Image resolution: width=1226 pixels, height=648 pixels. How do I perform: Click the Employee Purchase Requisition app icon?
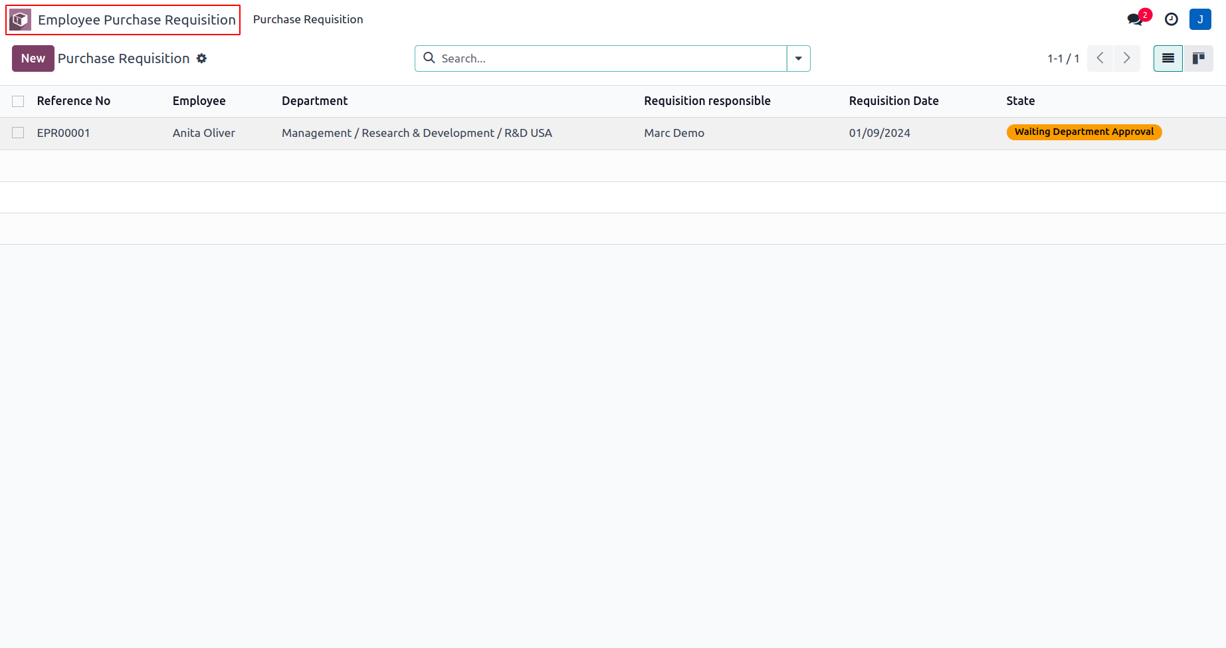pos(21,20)
